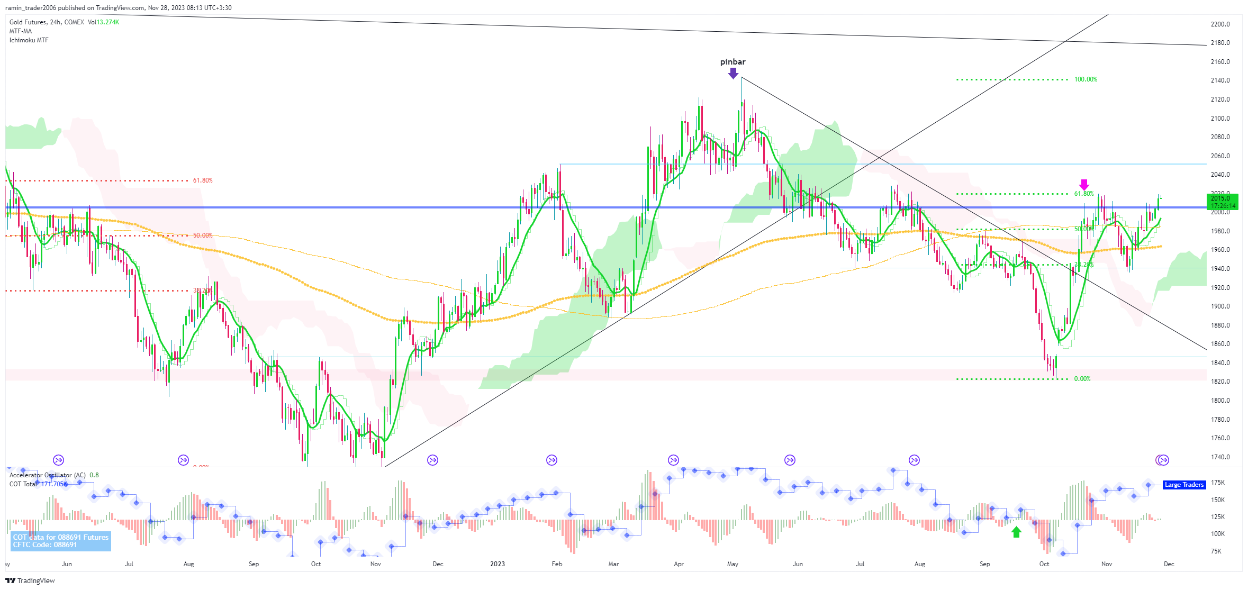Click the 125K COT axis label
The width and height of the screenshot is (1248, 590).
(1218, 517)
